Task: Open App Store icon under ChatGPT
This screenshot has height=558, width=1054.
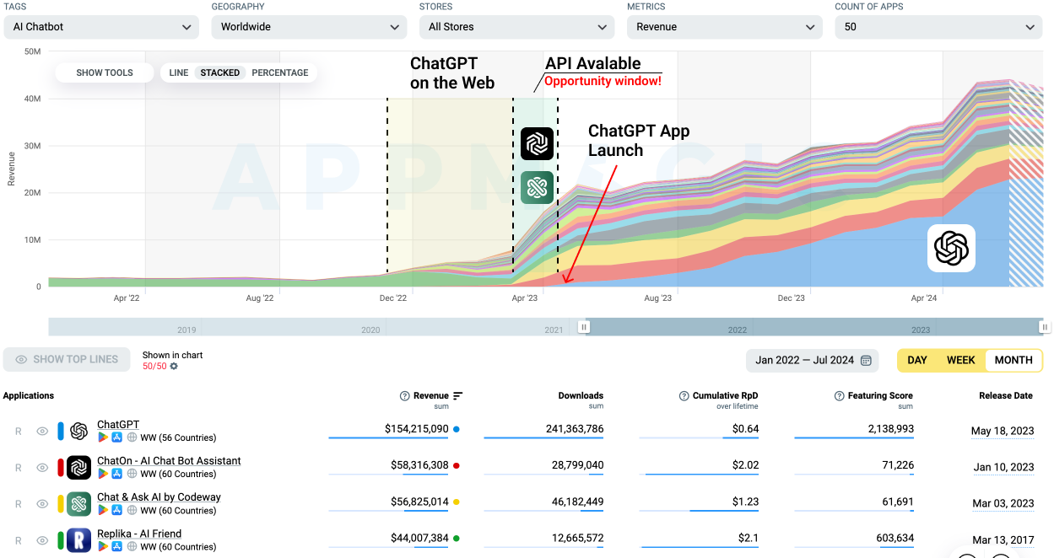Action: [117, 437]
